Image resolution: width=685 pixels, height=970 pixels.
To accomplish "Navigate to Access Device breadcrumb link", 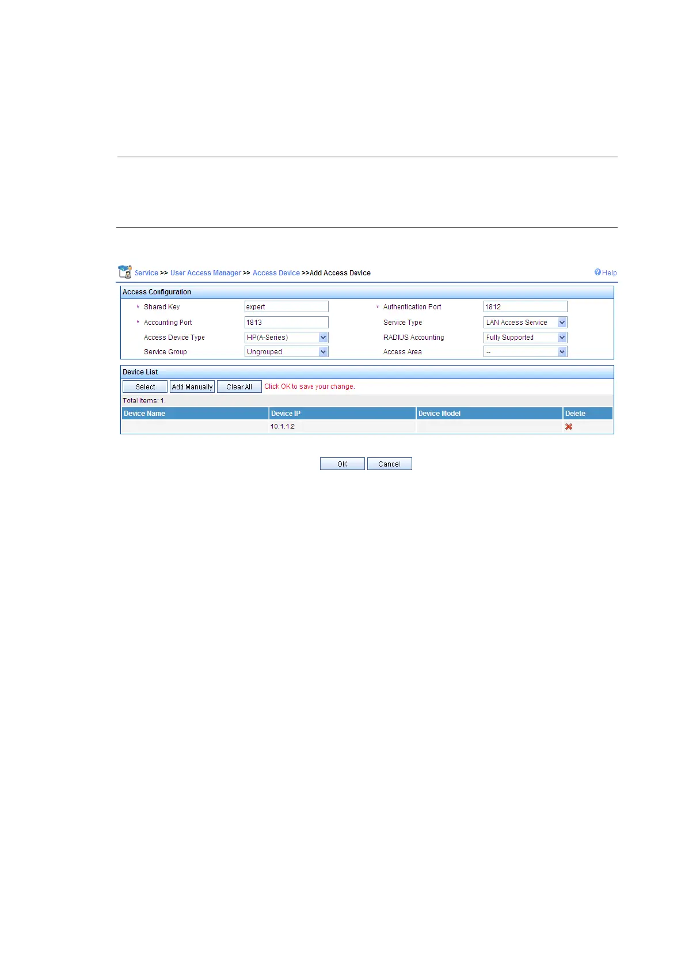I will click(x=276, y=273).
